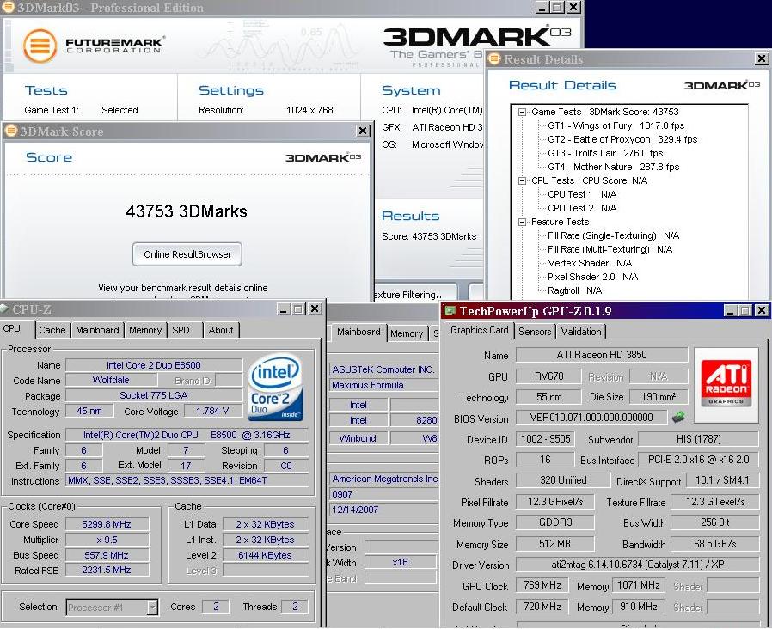The height and width of the screenshot is (629, 772).
Task: Click the CPU-Z title bar icon
Action: (x=4, y=309)
